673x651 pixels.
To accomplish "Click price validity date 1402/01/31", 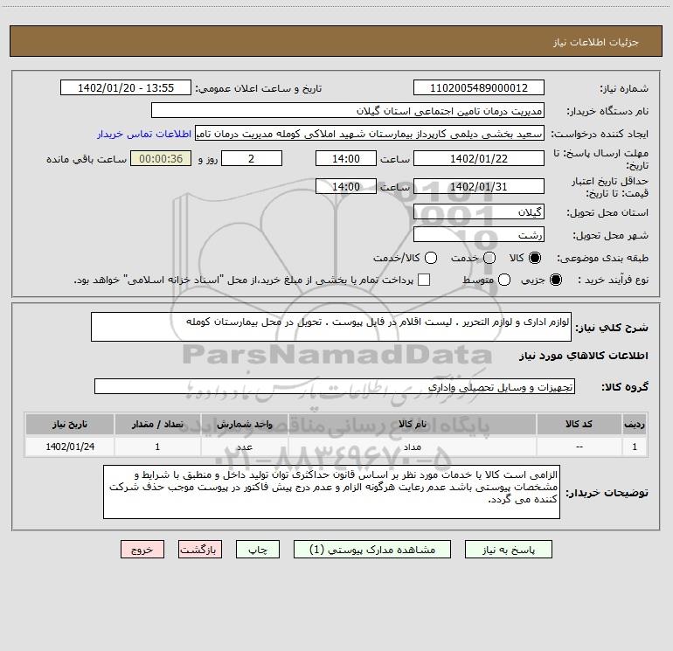I will click(x=479, y=186).
